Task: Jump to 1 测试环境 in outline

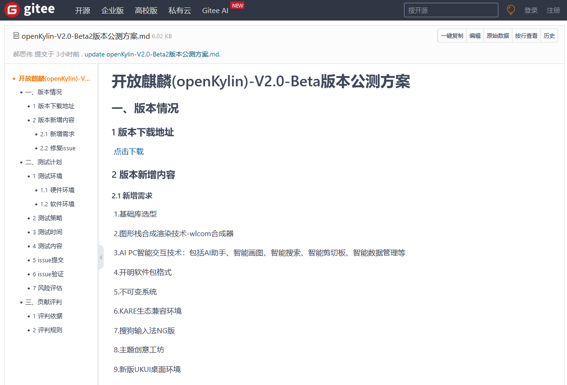Action: tap(48, 176)
